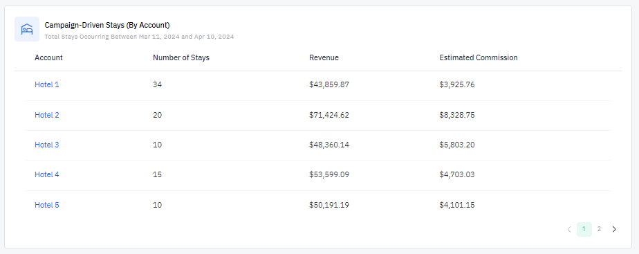Open the Hotel 4 account link
This screenshot has height=254, width=639.
click(x=47, y=174)
